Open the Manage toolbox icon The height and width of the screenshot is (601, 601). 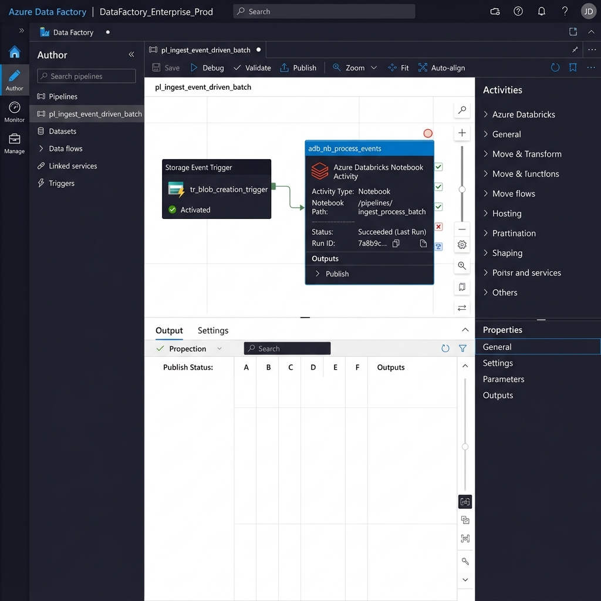click(x=15, y=143)
